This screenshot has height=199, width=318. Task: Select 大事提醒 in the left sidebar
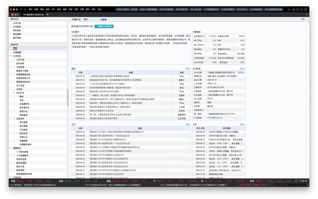(17, 53)
